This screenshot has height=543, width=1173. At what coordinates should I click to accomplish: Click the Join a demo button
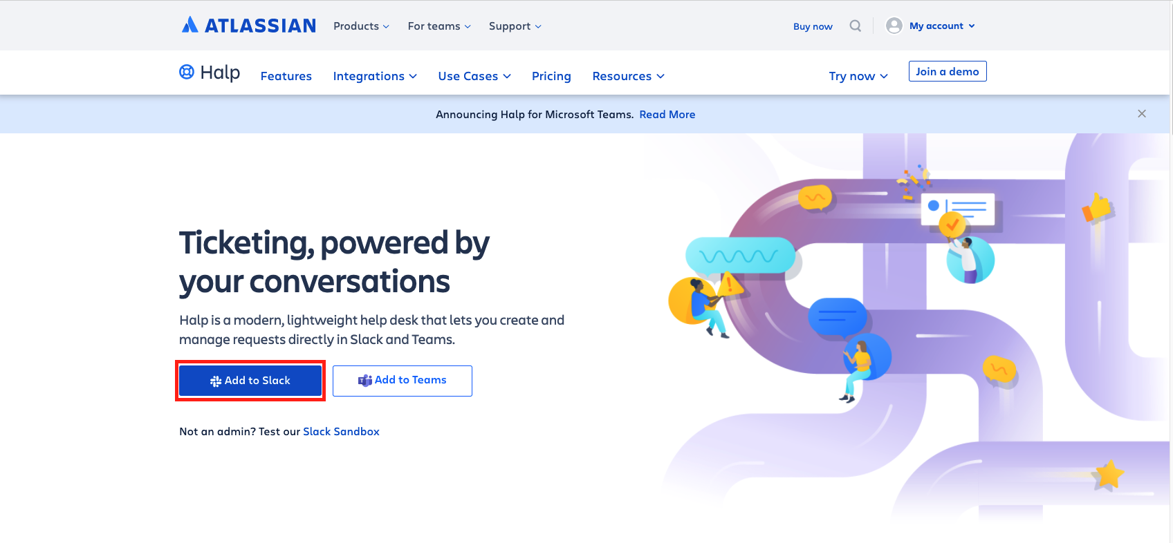[948, 72]
